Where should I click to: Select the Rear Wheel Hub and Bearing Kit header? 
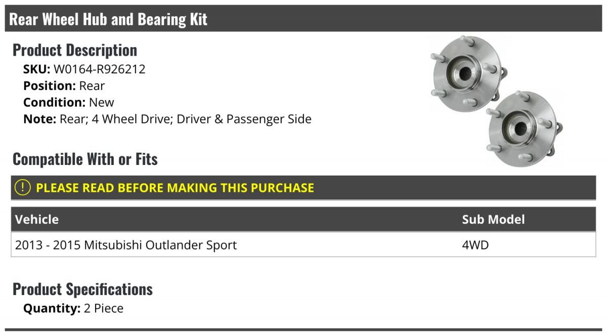pyautogui.click(x=303, y=19)
